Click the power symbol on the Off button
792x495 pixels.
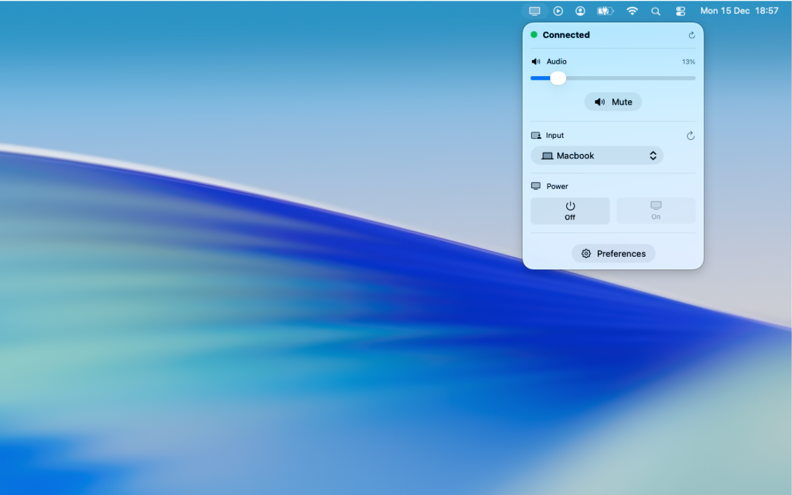[570, 206]
